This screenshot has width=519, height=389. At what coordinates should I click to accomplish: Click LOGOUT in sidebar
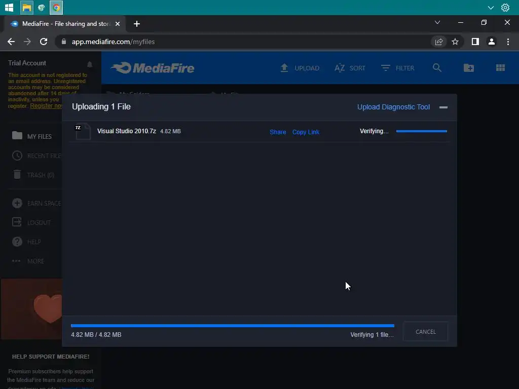31,222
